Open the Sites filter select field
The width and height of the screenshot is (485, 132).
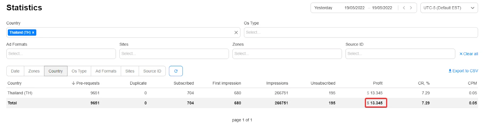pos(174,54)
